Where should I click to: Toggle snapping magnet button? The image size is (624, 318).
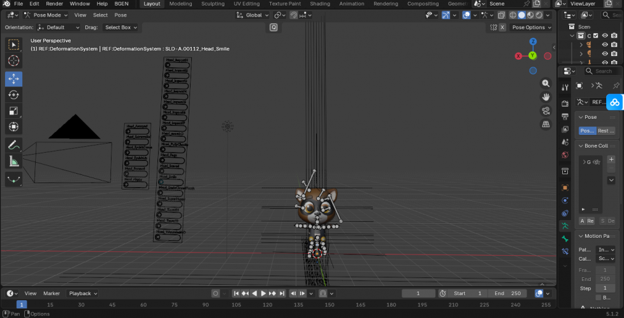(x=293, y=15)
